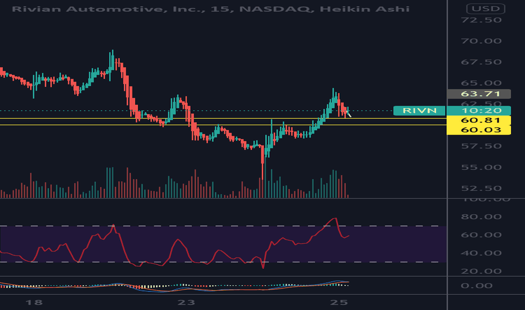This screenshot has width=525, height=310.
Task: Click the date label 25 on time axis
Action: (x=339, y=303)
